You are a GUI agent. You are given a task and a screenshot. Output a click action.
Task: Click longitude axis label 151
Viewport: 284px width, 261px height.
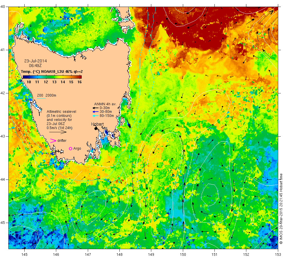pyautogui.click(x=214, y=254)
